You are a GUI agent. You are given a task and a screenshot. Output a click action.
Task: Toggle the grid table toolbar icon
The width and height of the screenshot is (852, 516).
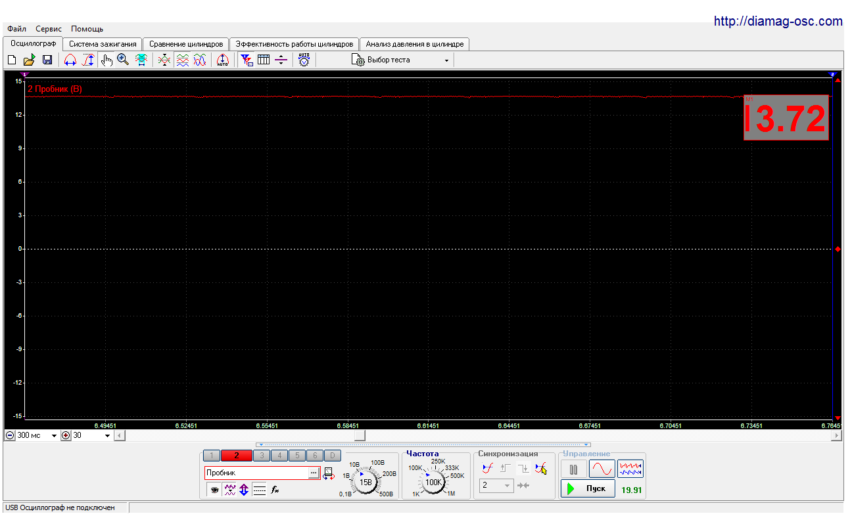click(x=264, y=60)
